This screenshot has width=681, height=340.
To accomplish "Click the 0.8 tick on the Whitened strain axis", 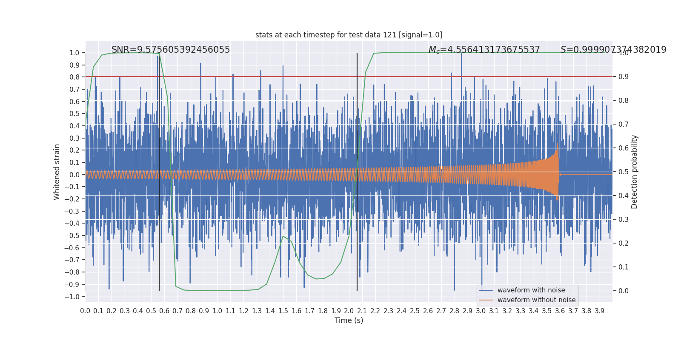I will 74,77.
